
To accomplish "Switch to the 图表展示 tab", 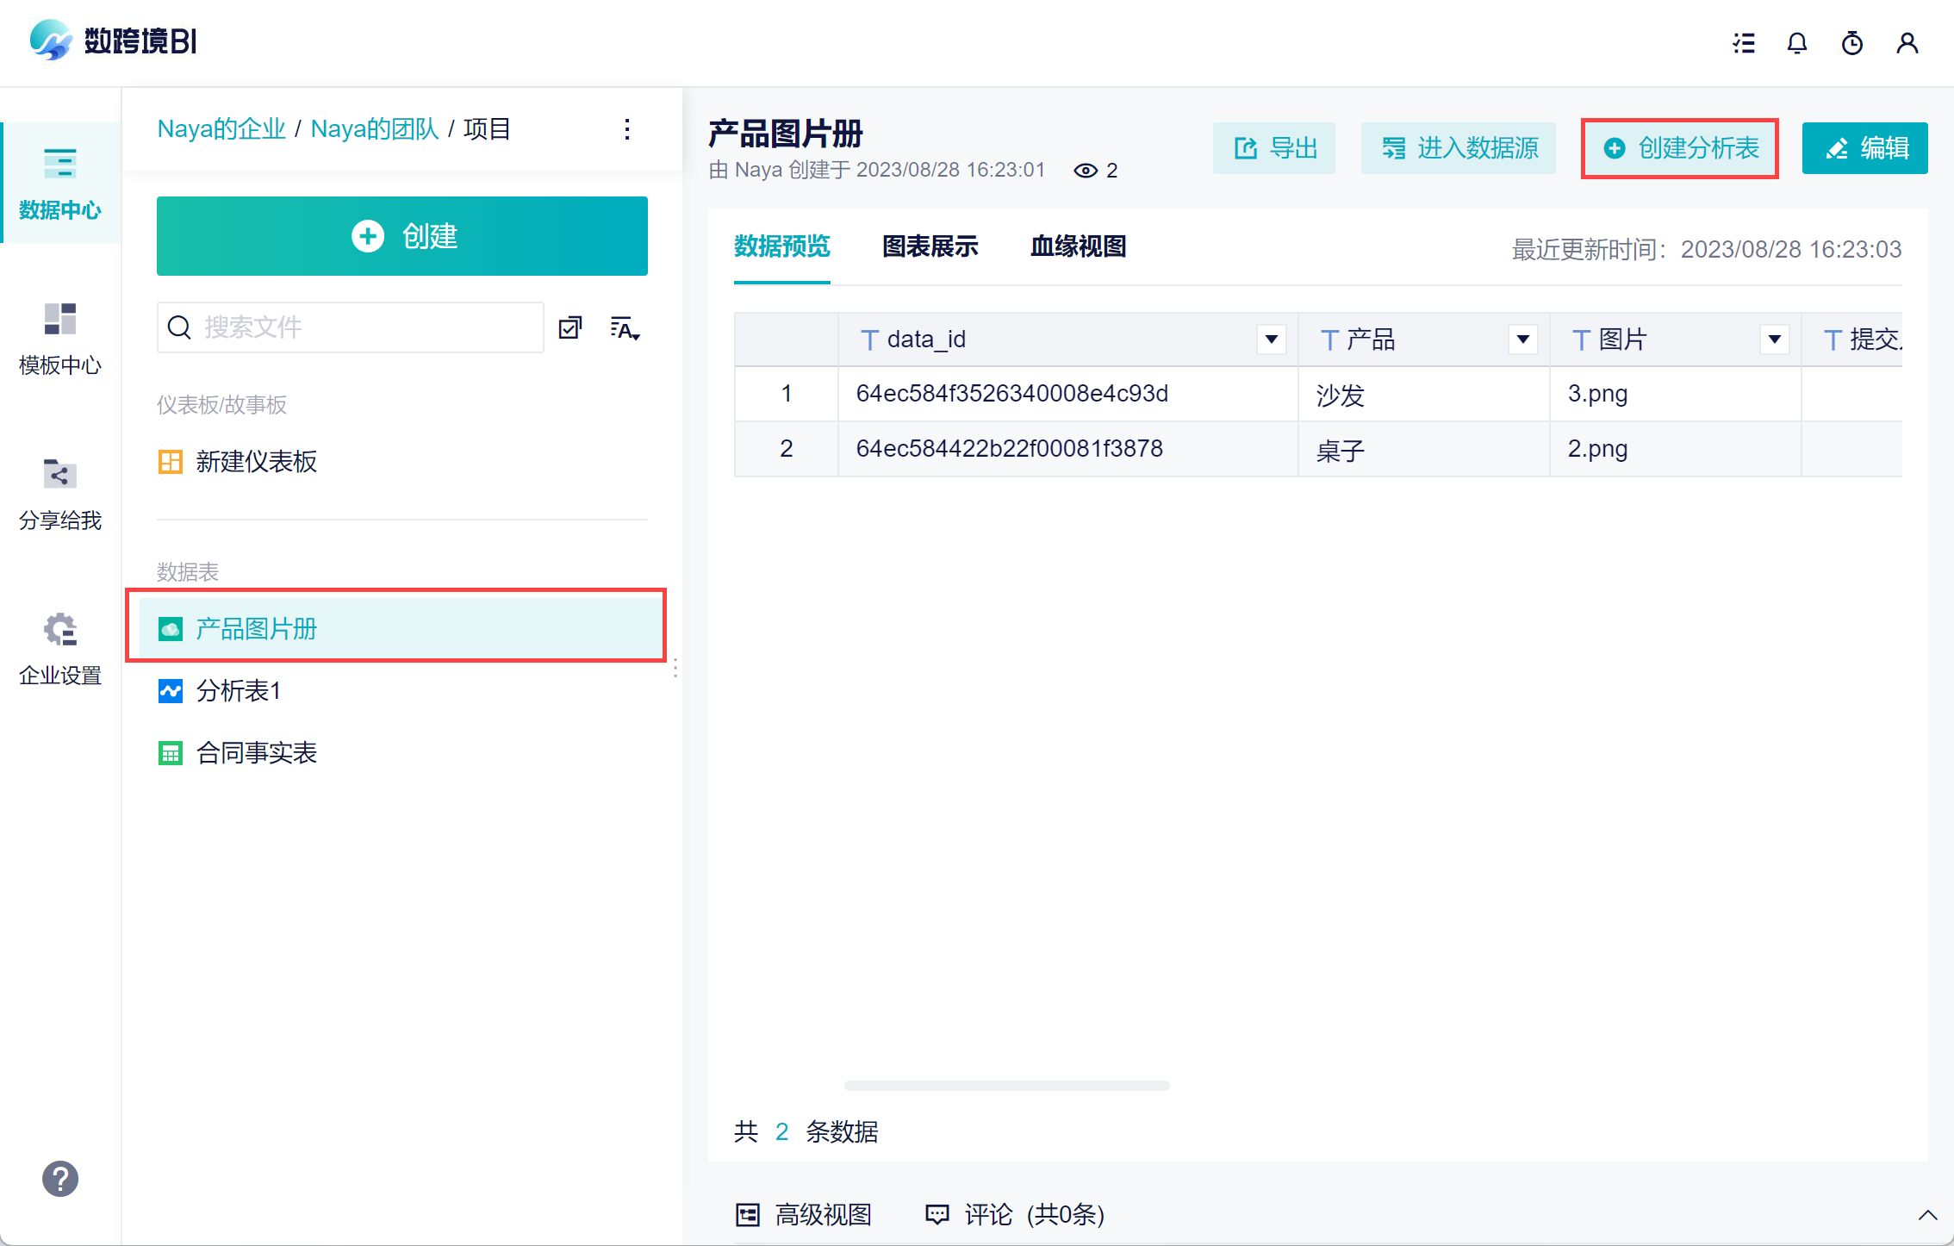I will click(930, 247).
